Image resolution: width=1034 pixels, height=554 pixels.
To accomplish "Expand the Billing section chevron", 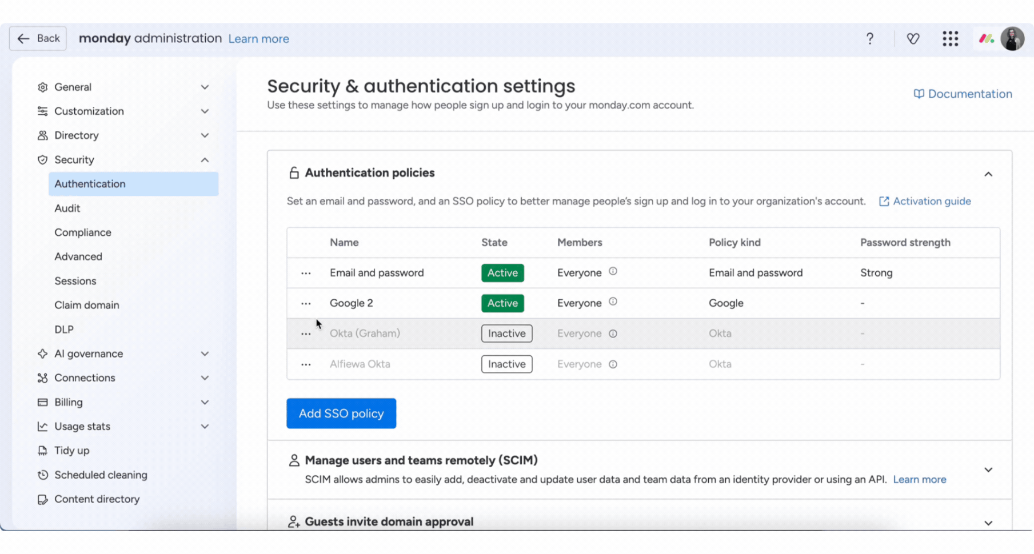I will click(205, 402).
